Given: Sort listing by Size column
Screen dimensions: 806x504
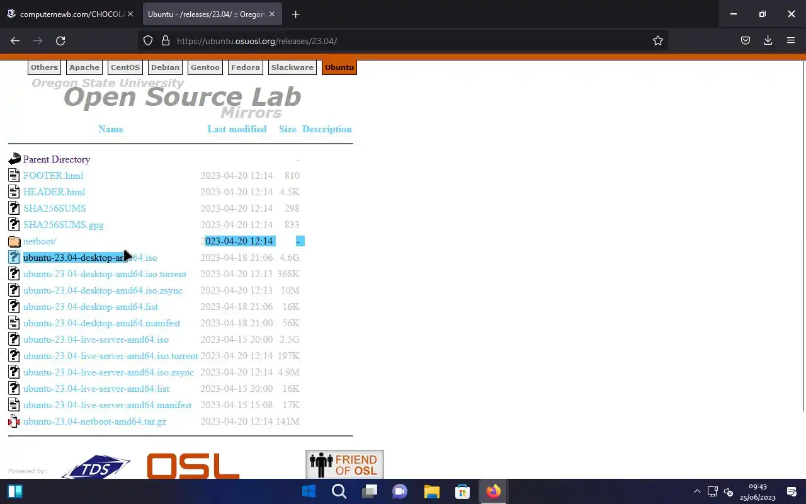Looking at the screenshot, I should click(288, 129).
